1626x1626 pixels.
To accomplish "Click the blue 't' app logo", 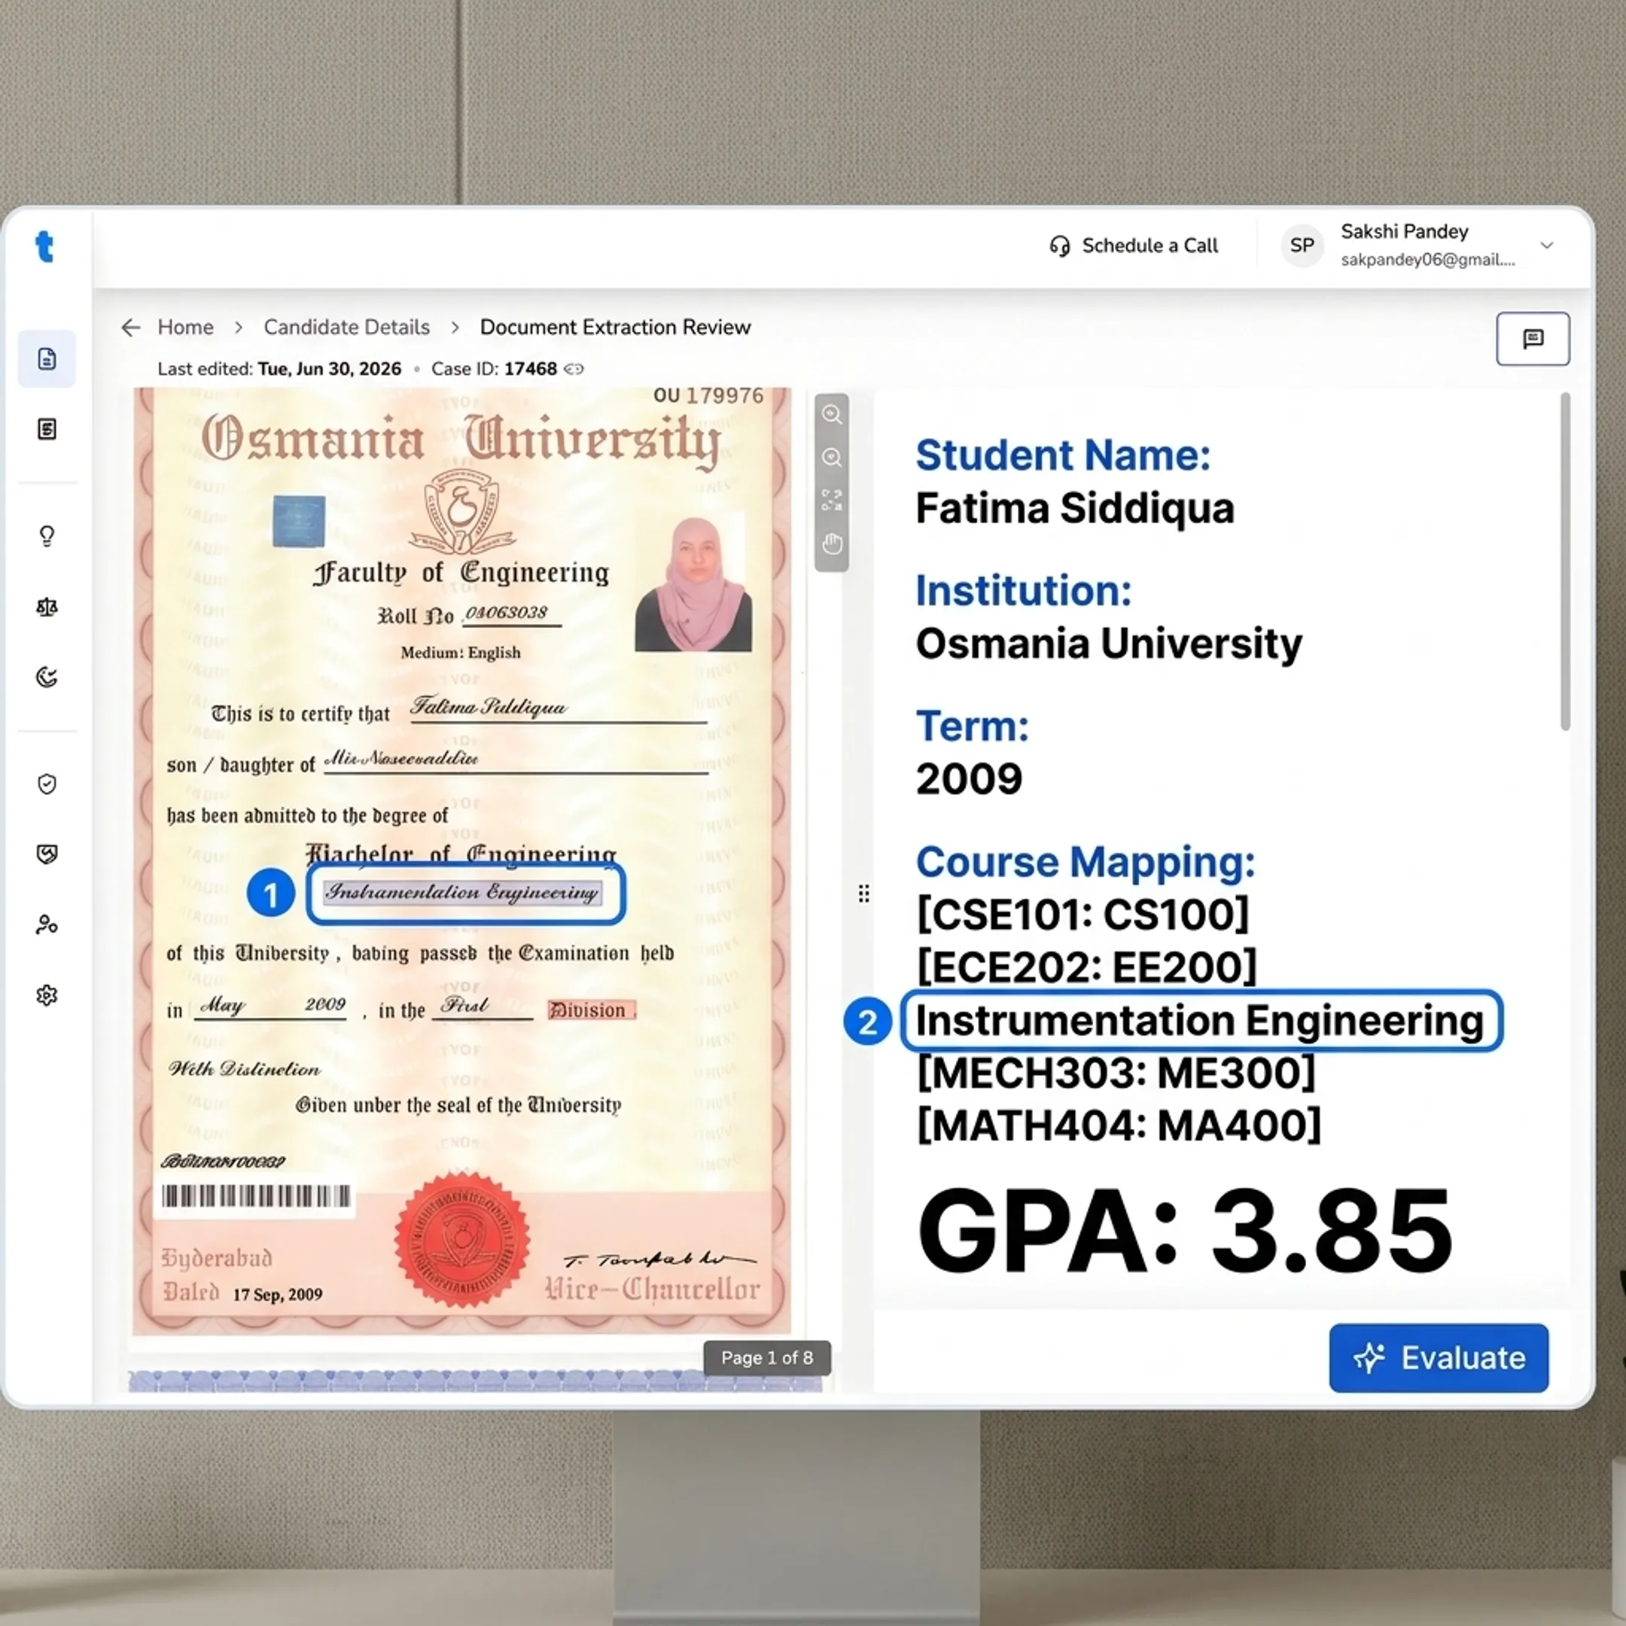I will tap(44, 247).
